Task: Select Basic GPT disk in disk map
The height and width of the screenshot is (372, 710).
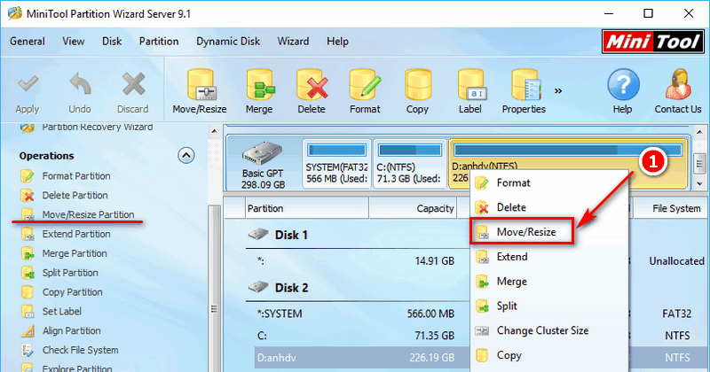Action: [263, 165]
